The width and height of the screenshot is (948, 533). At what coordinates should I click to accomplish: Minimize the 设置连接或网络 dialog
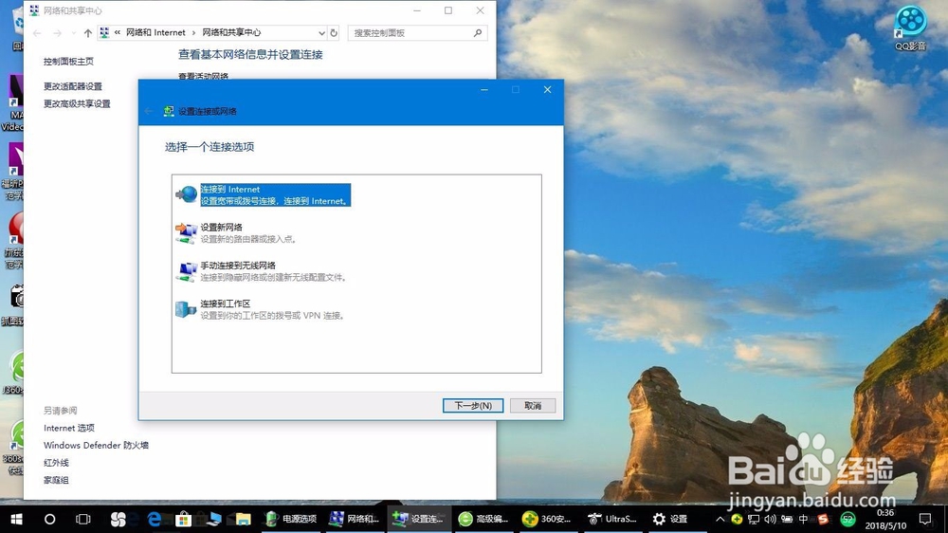pyautogui.click(x=484, y=89)
